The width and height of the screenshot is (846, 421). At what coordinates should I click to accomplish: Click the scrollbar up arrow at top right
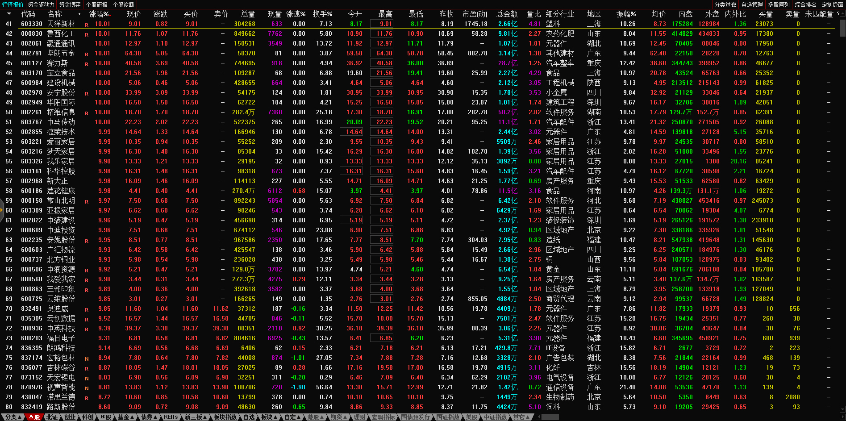coord(842,14)
